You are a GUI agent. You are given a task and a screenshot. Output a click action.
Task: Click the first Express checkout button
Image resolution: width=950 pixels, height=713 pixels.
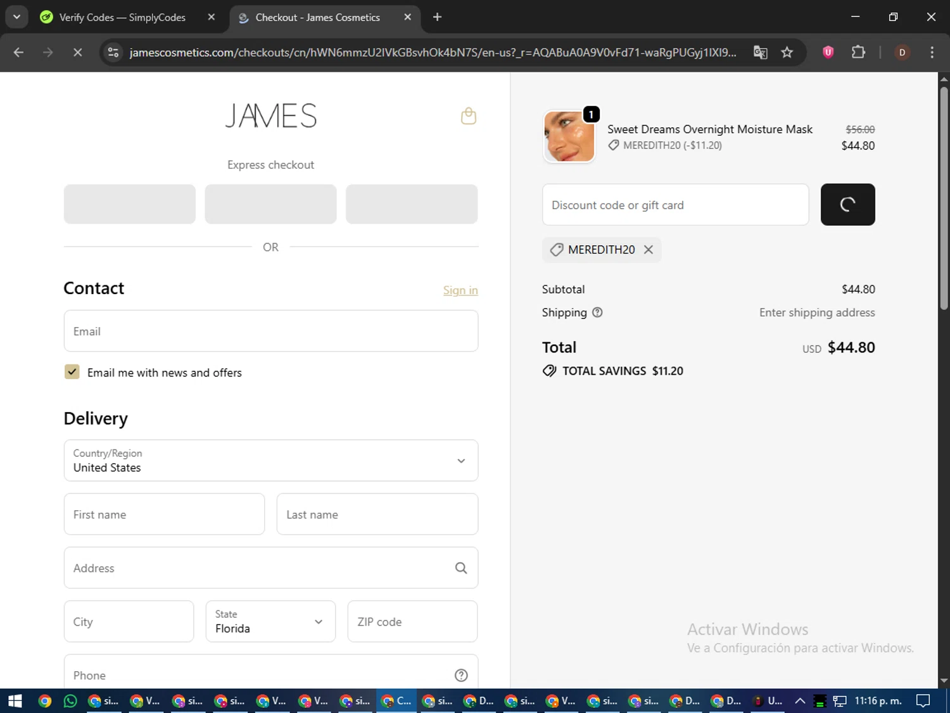(130, 204)
